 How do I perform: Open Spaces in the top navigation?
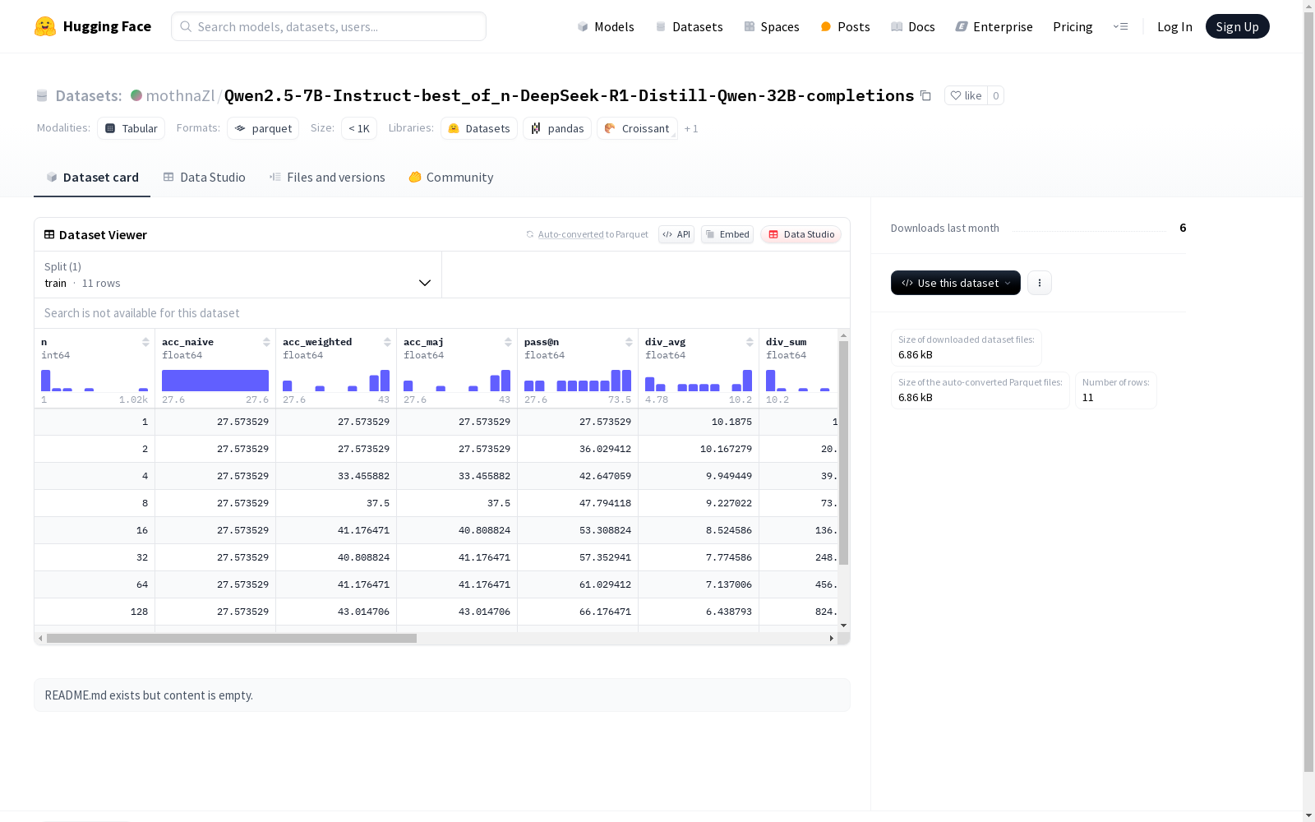pos(771,26)
